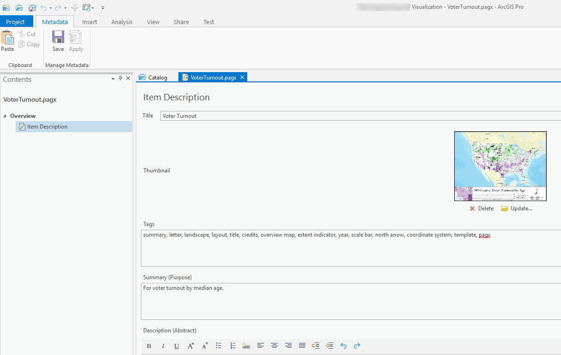Click the New Project icon in quick access toolbar
The width and height of the screenshot is (561, 355).
6,7
